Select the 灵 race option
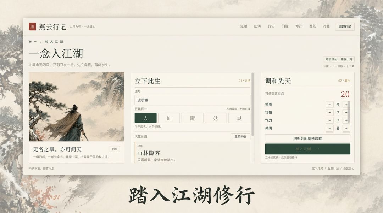Viewport: 383px width, 213px height. click(x=239, y=118)
